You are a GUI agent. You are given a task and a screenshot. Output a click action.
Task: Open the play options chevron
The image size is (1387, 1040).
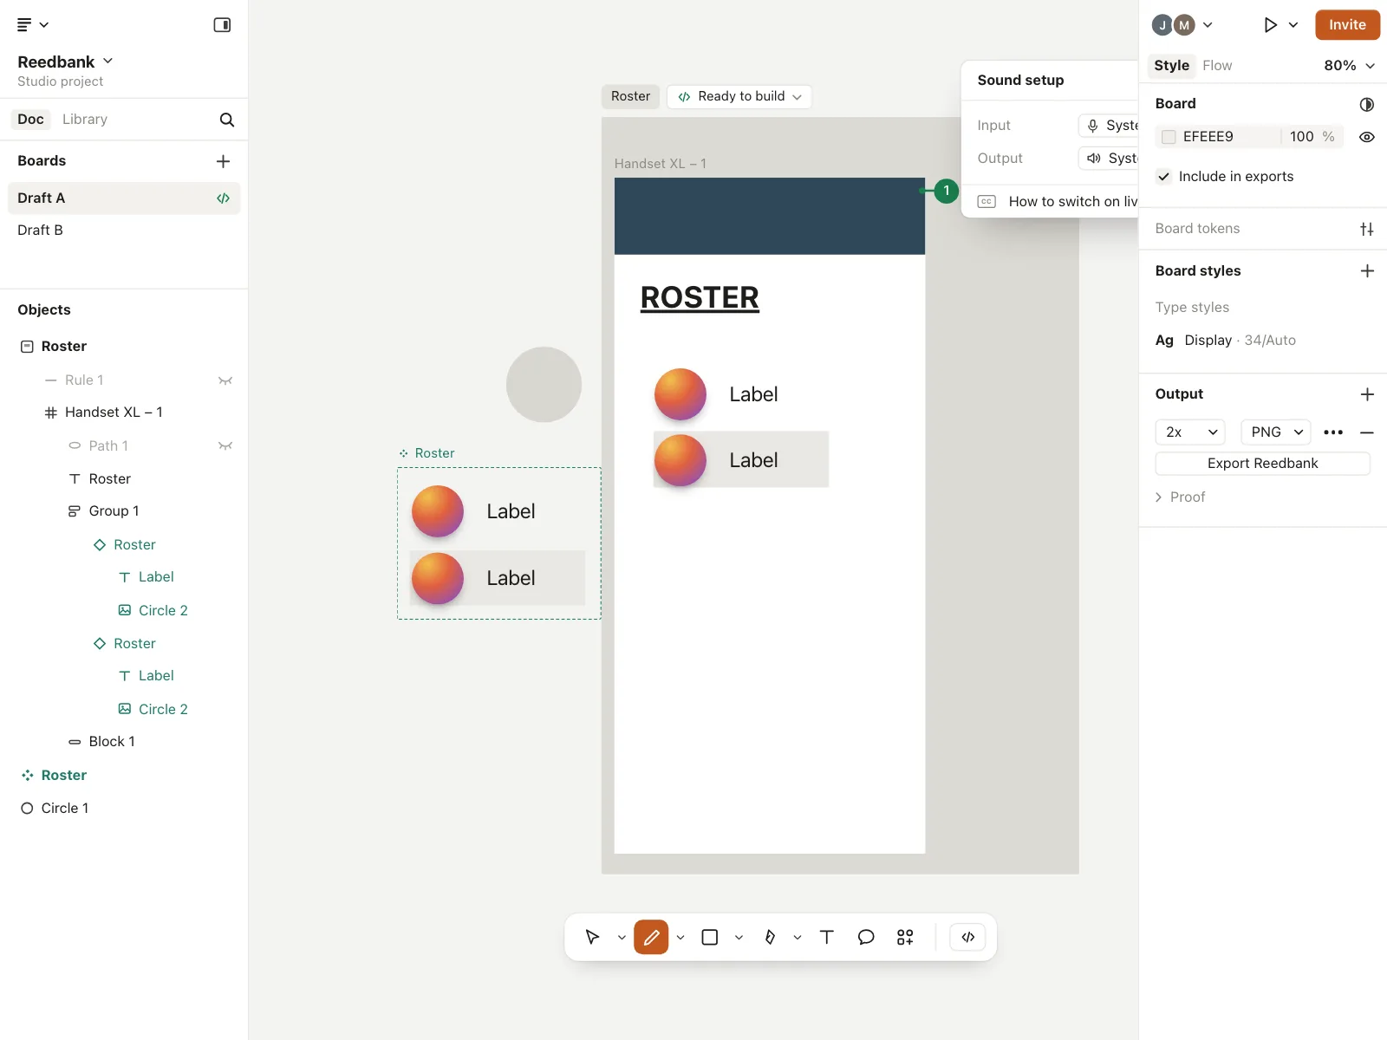(x=1293, y=25)
